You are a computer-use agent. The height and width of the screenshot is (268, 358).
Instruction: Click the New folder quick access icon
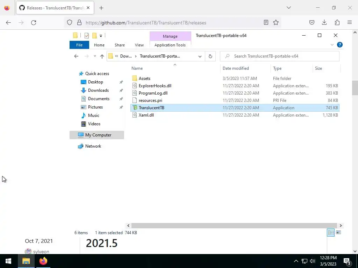[x=94, y=36]
